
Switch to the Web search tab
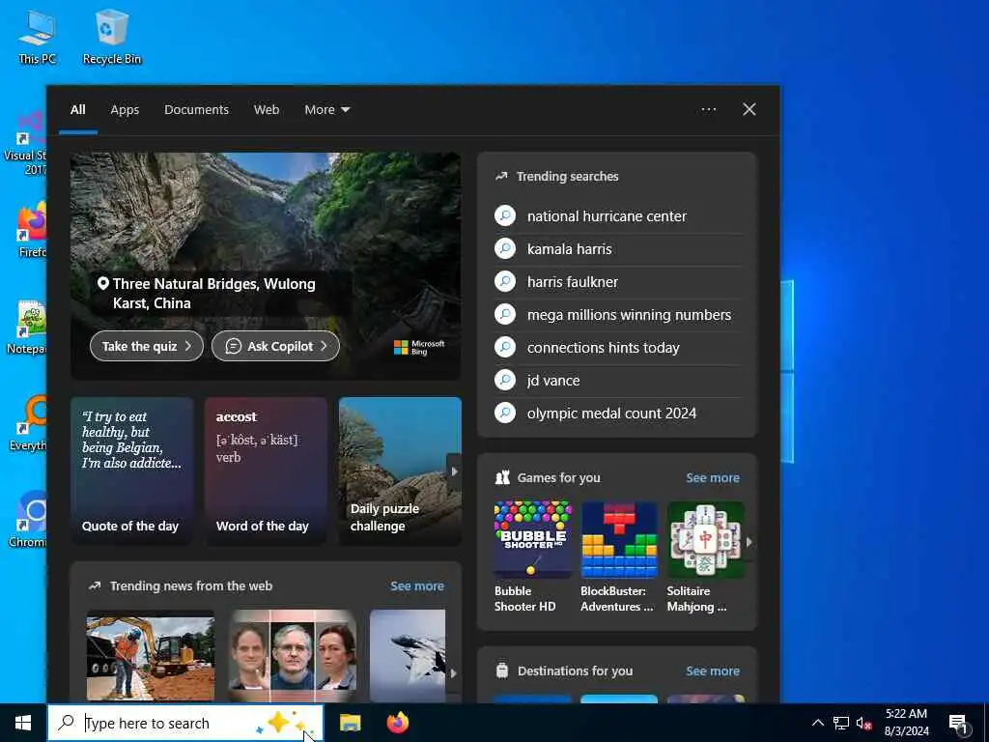(x=267, y=110)
